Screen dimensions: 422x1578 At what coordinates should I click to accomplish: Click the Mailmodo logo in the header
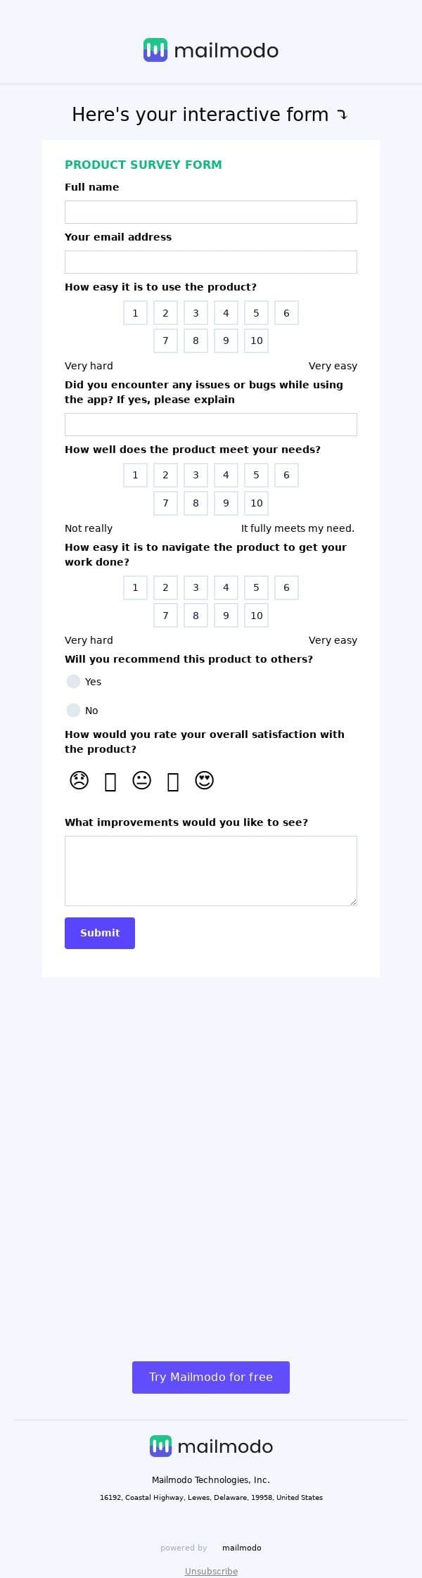point(211,50)
